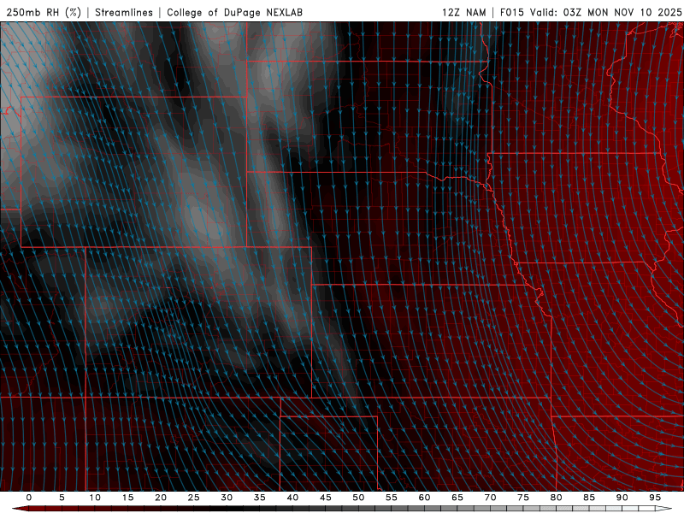
Task: Click the '90' color bar label
Action: (x=622, y=498)
